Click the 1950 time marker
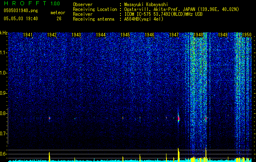This screenshot has height=162, width=256. 247,35
